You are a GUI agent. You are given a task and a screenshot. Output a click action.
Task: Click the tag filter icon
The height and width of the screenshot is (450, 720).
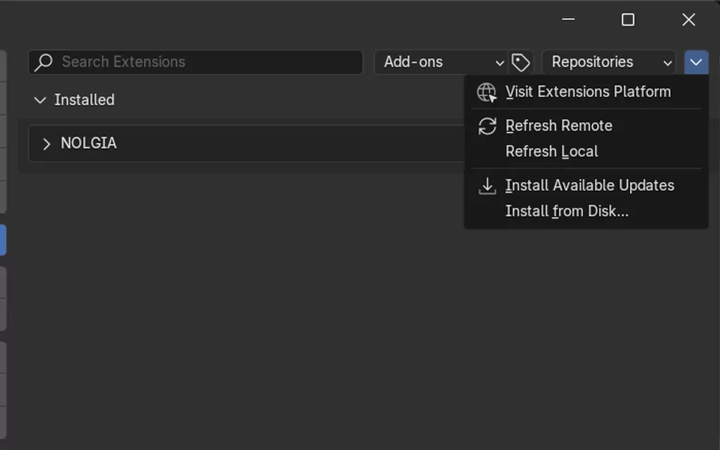coord(520,62)
